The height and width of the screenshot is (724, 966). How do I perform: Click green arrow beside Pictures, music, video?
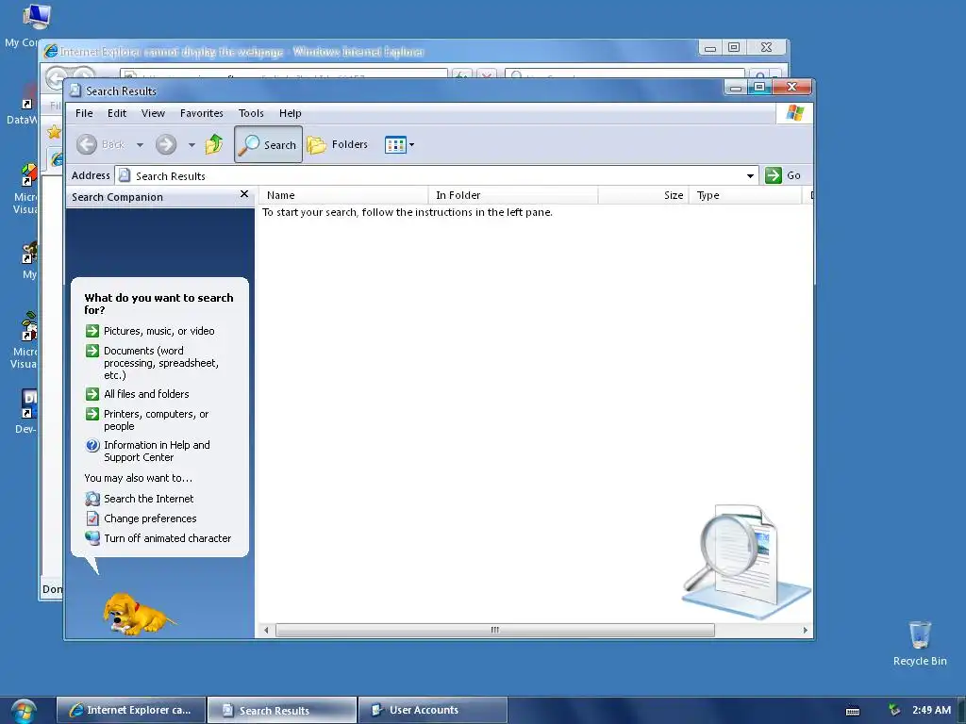[92, 331]
